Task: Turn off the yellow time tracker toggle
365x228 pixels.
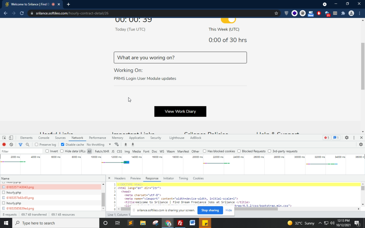Action: pos(228,20)
